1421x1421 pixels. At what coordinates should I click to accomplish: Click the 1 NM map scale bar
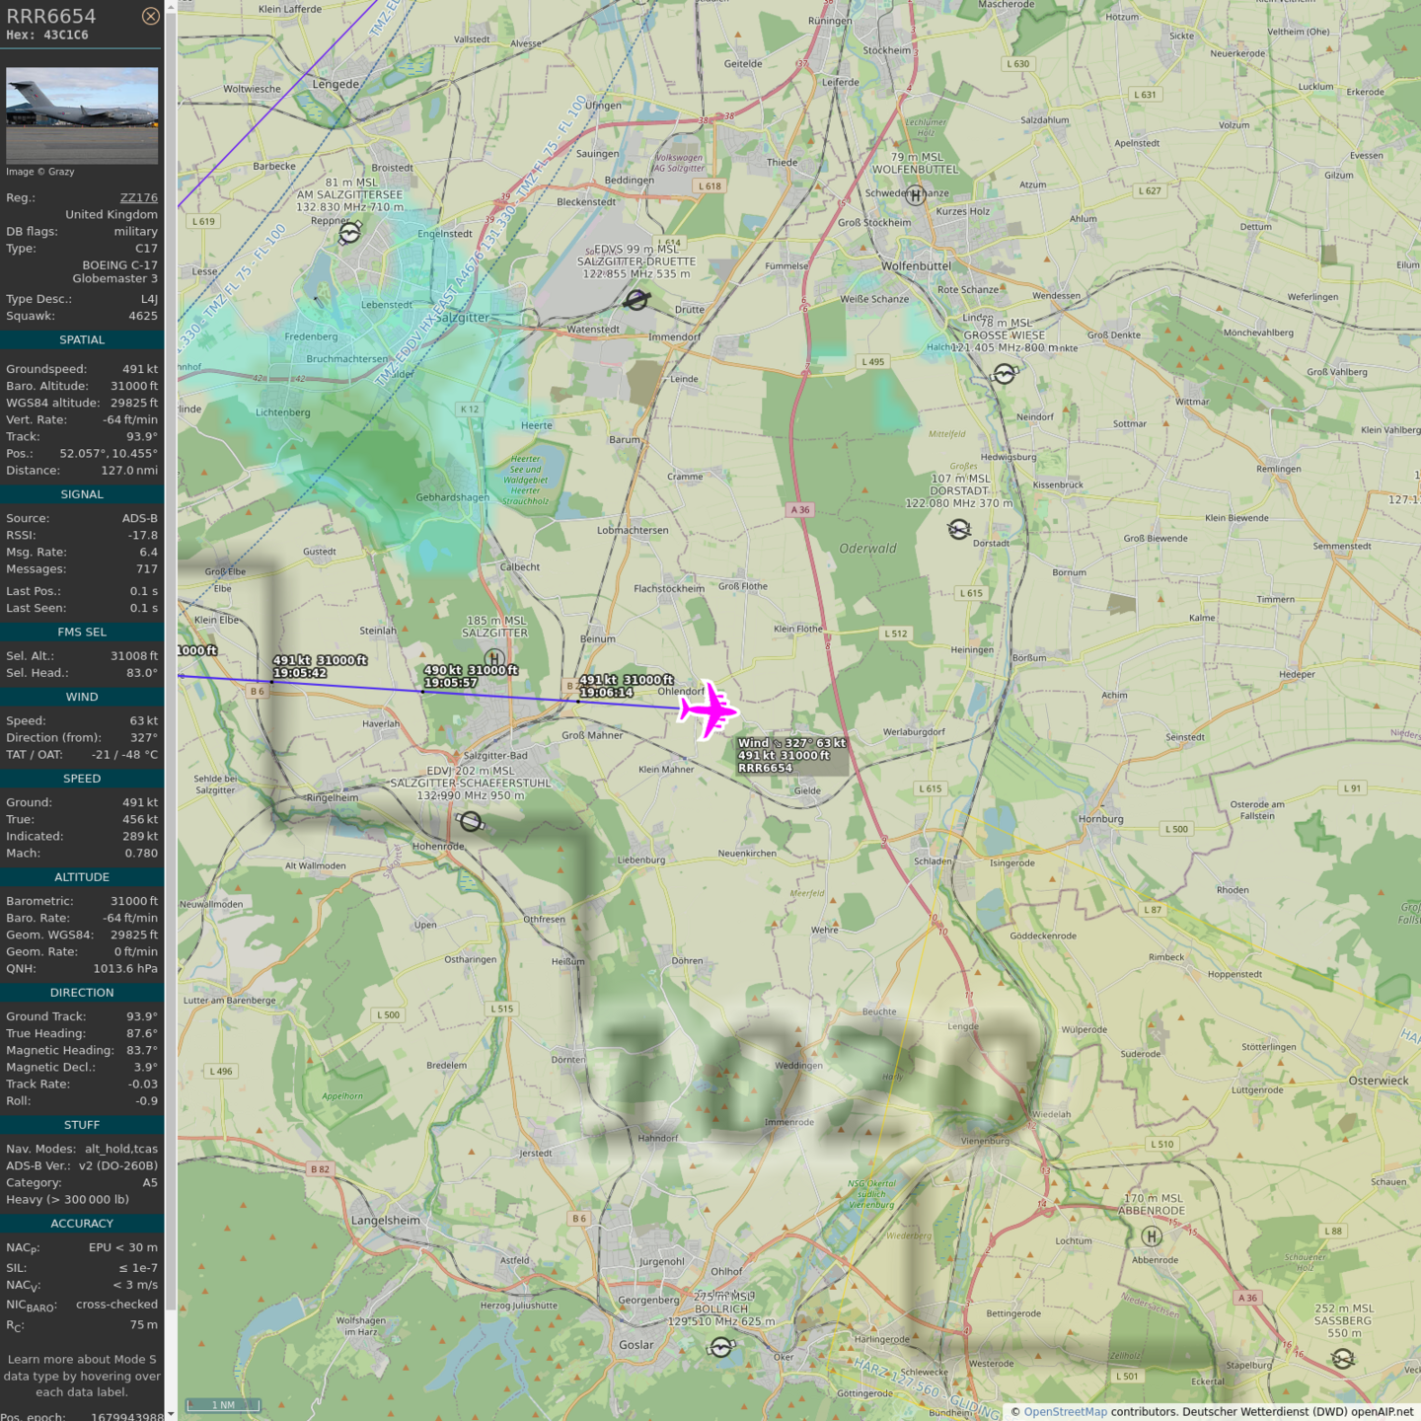coord(224,1404)
